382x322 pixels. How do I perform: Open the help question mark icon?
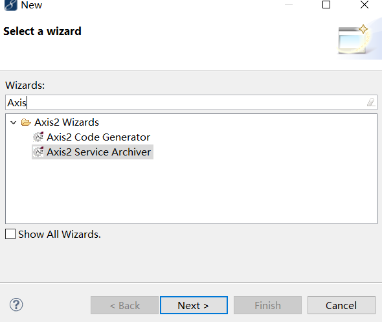point(16,305)
